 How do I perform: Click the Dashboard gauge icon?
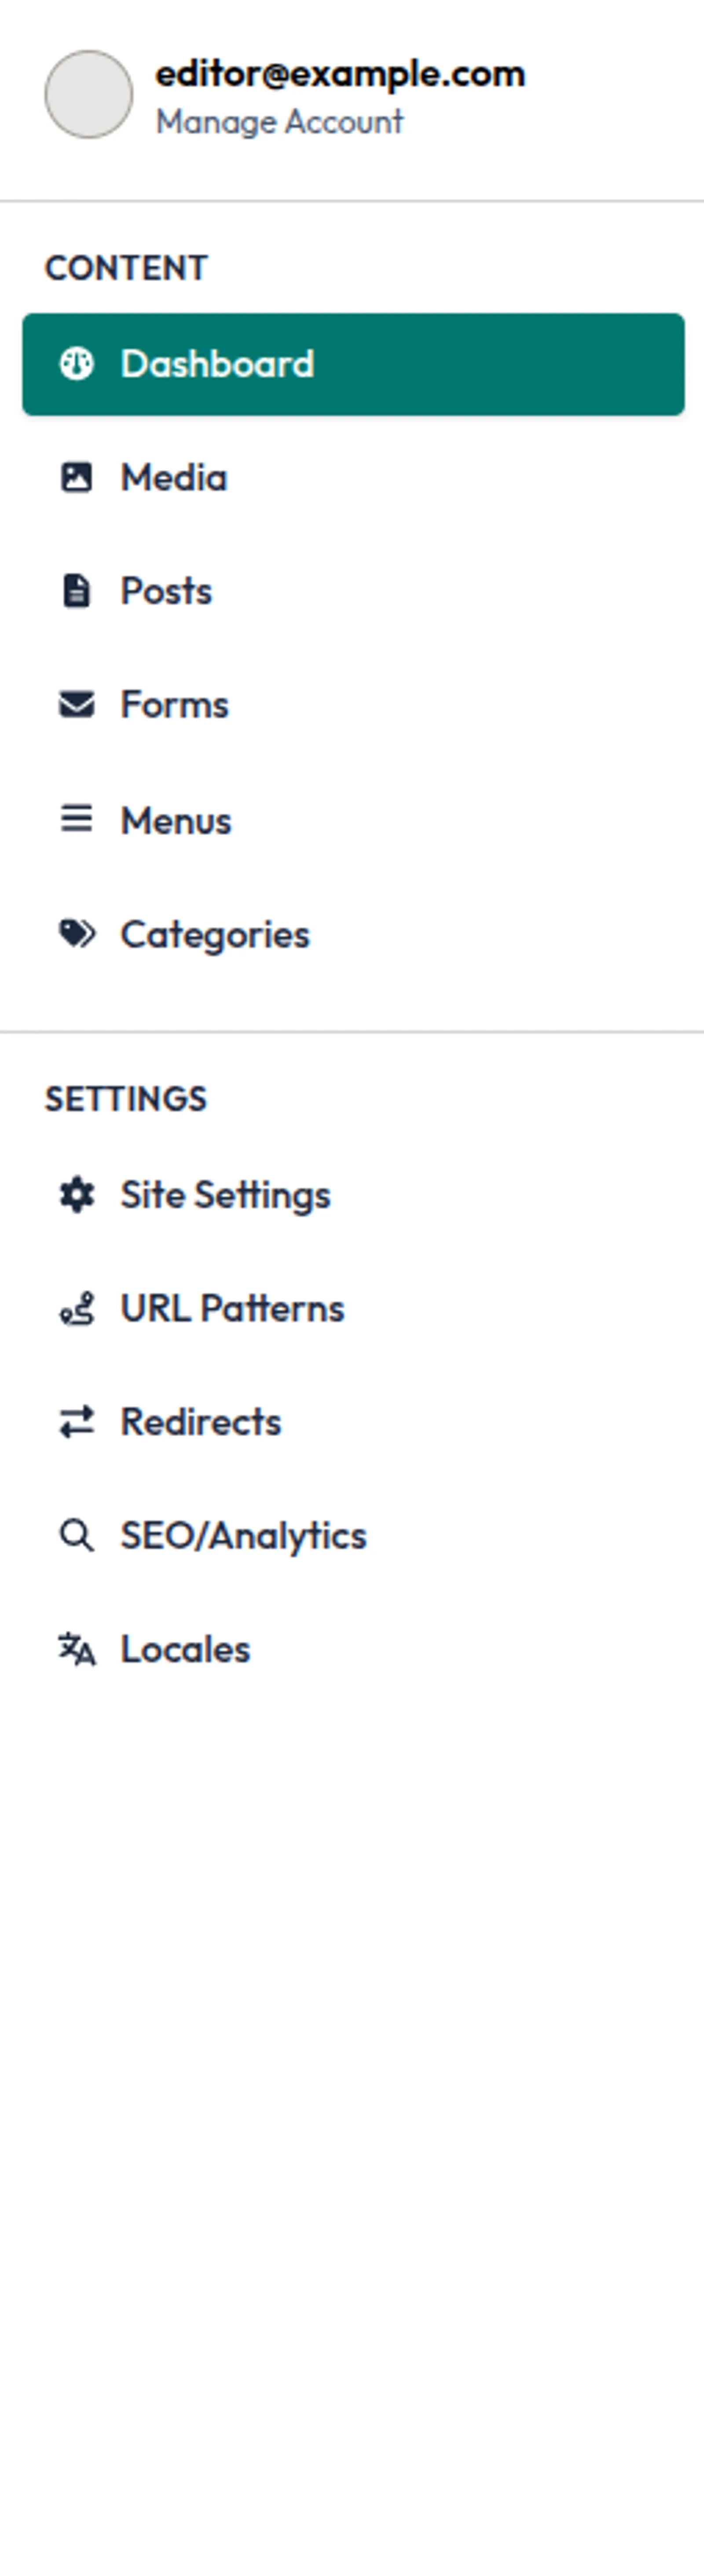[x=77, y=364]
